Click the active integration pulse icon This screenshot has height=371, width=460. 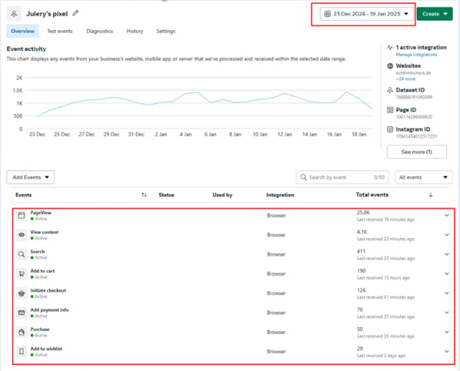coord(390,47)
